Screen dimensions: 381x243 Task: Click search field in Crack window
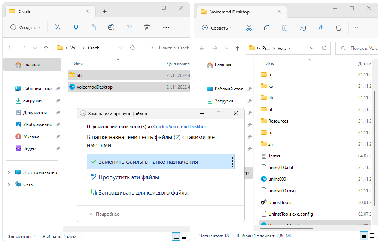coord(167,48)
